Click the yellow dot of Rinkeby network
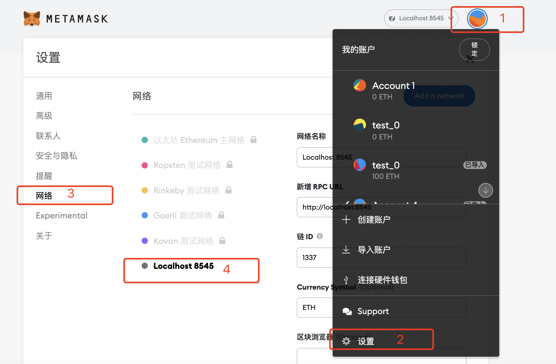The image size is (556, 364). (x=145, y=190)
